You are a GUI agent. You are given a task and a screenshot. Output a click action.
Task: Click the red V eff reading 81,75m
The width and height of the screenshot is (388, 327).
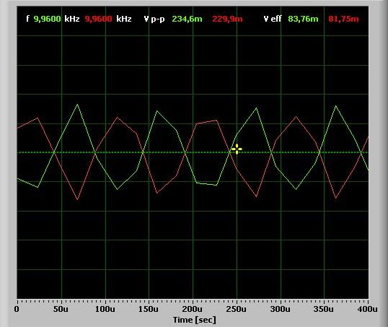[343, 19]
